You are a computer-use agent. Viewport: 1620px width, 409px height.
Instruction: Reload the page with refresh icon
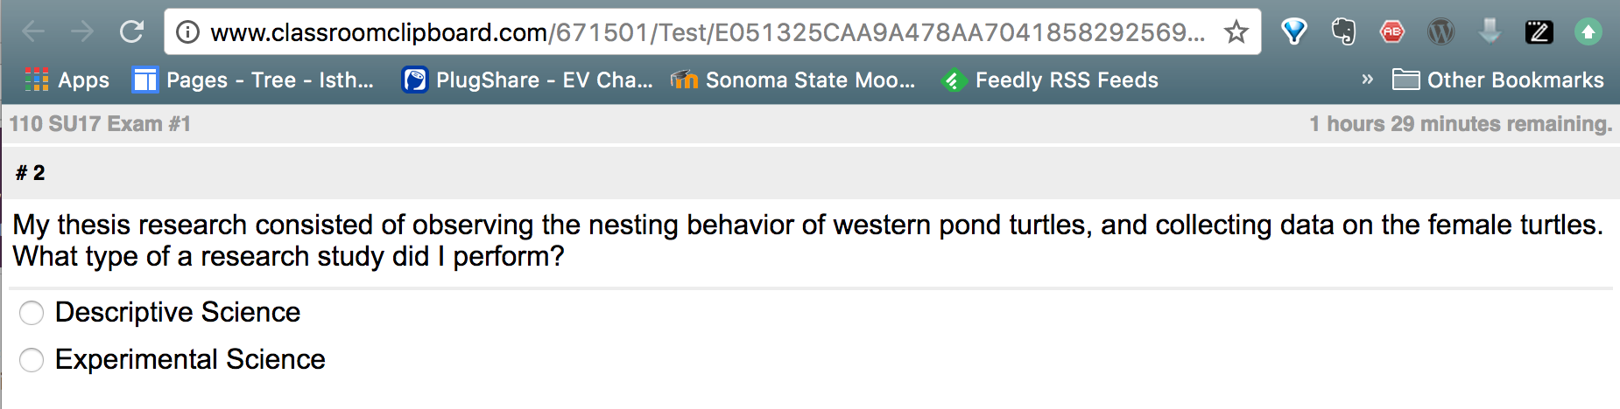tap(131, 32)
